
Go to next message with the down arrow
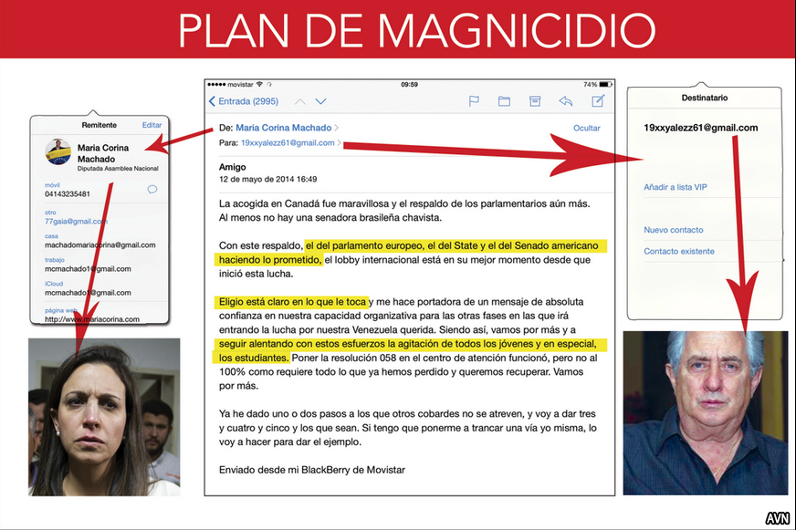pos(323,101)
